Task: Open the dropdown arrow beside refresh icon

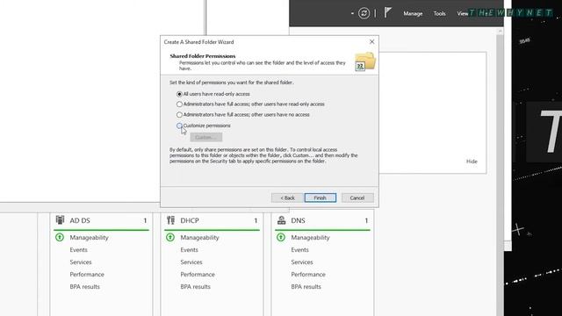Action: tap(352, 13)
